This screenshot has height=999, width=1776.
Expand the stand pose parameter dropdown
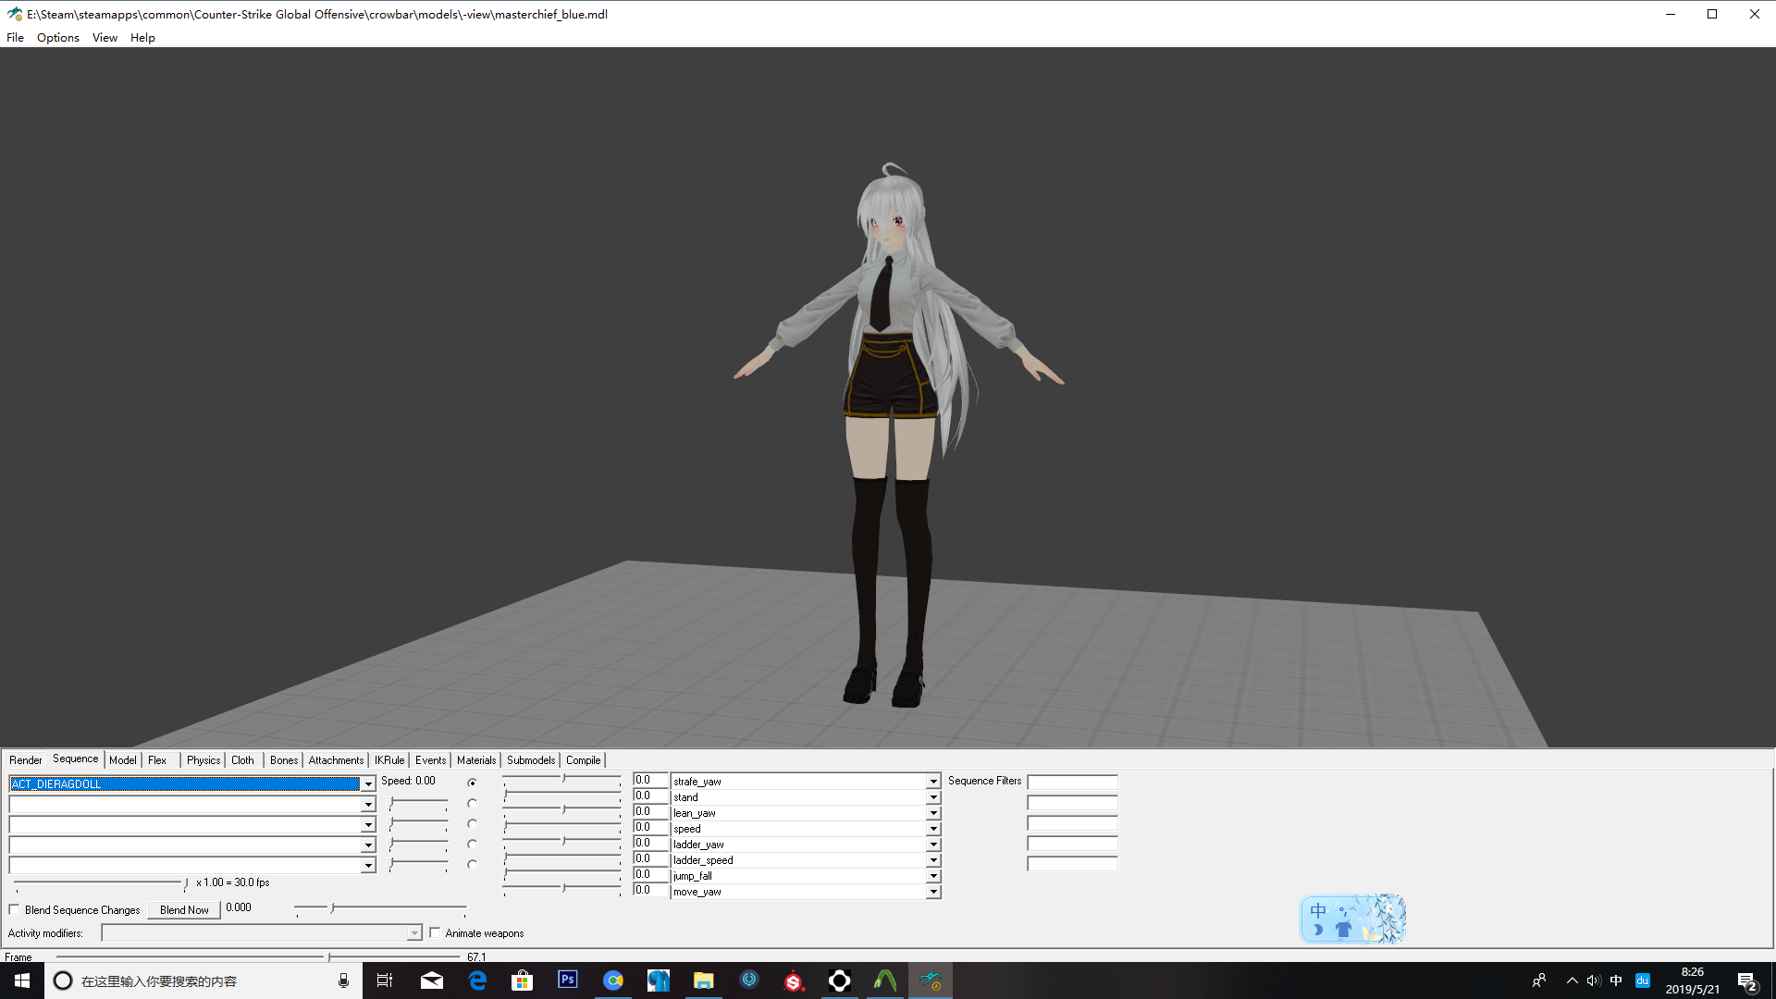point(933,797)
